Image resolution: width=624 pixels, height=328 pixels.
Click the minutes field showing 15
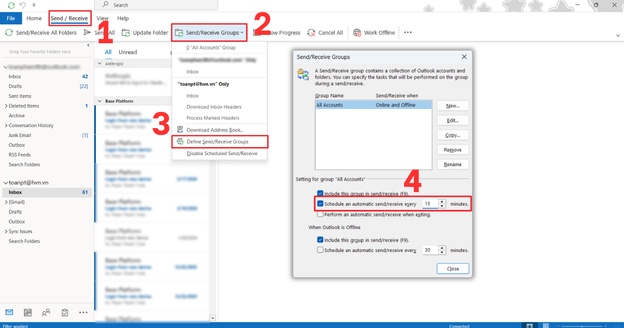pos(430,204)
